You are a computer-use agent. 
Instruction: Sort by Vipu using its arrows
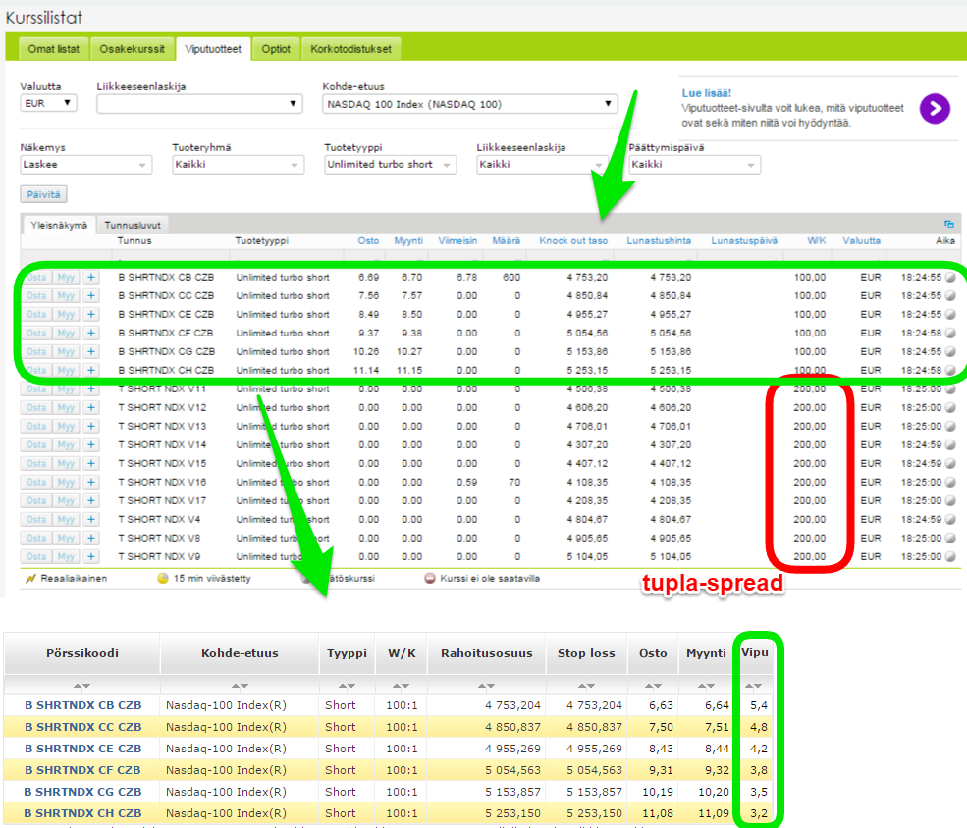coord(754,685)
